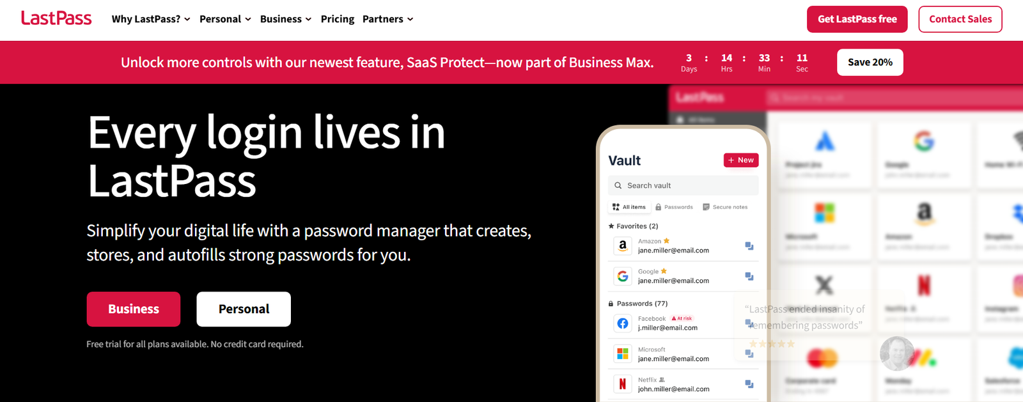Screen dimensions: 1023x402
Task: Go to the Pricing page
Action: tap(338, 19)
